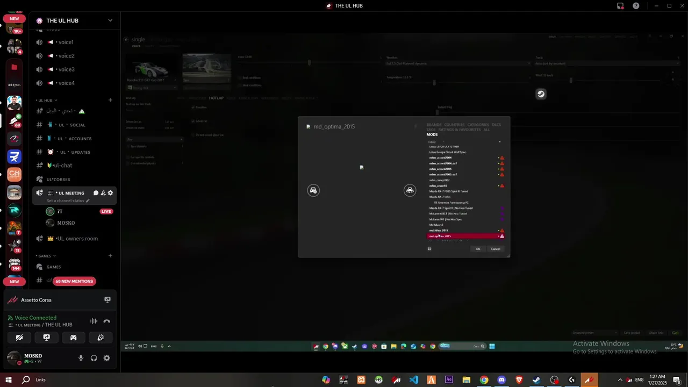Expand THE UL HUB server menu

pyautogui.click(x=110, y=20)
